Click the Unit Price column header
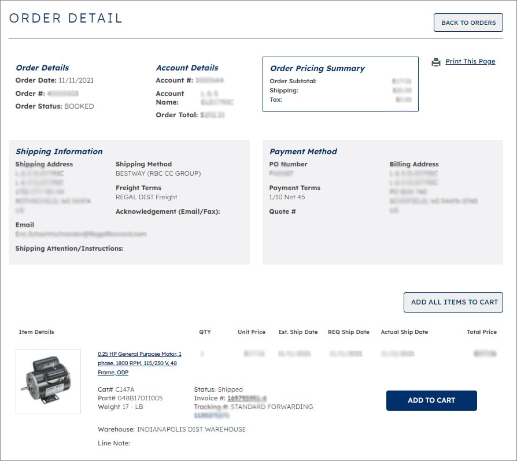517x461 pixels. (x=252, y=332)
